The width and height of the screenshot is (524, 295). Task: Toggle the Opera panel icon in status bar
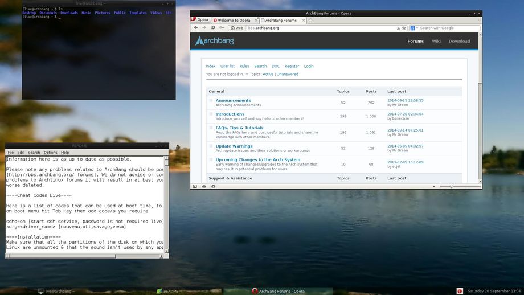click(x=195, y=186)
